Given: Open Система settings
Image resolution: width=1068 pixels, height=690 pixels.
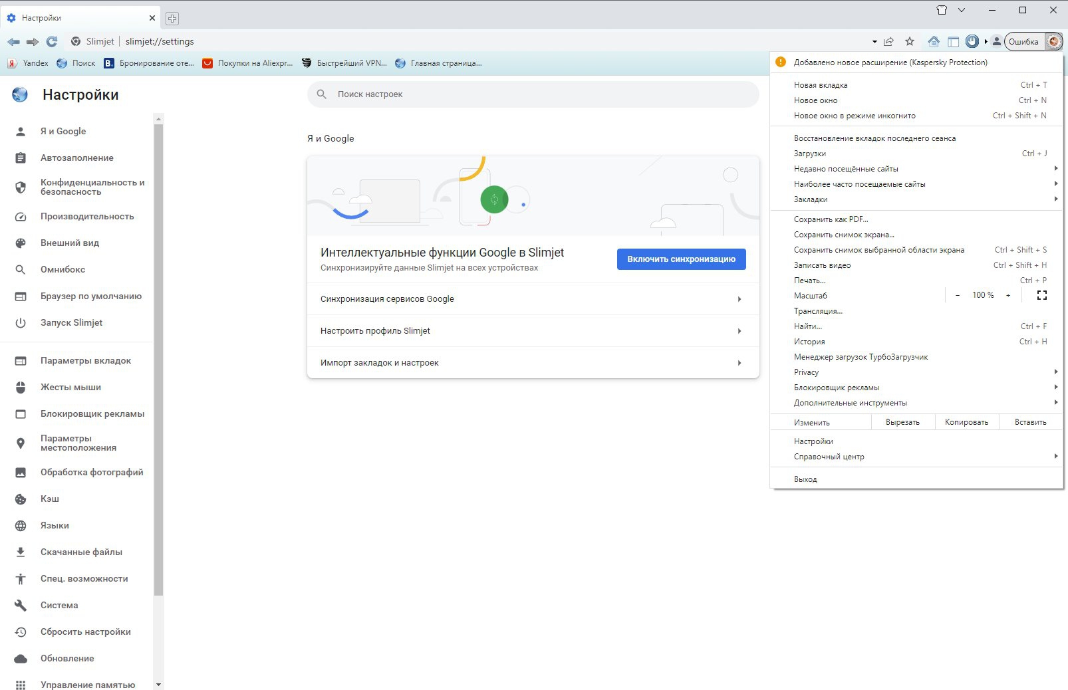Looking at the screenshot, I should pyautogui.click(x=76, y=605).
